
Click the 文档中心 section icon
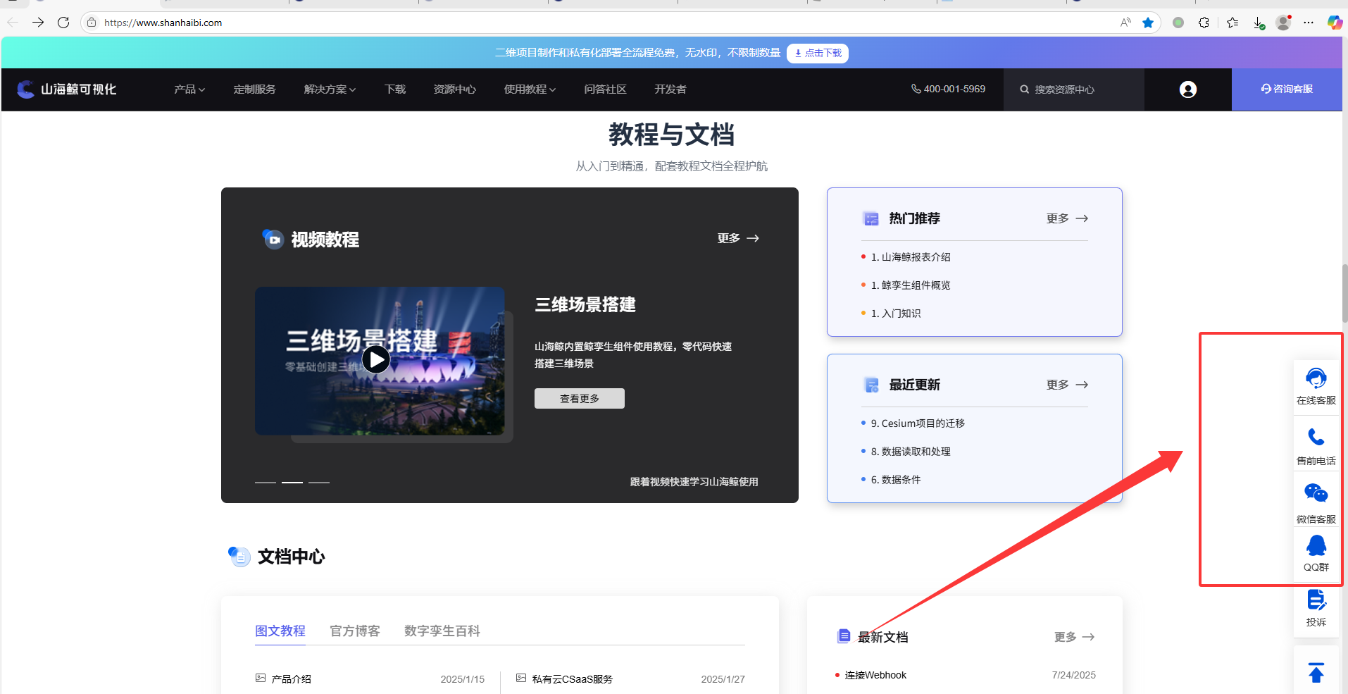click(239, 557)
